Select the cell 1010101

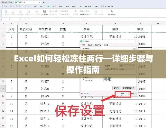(x=140, y=36)
